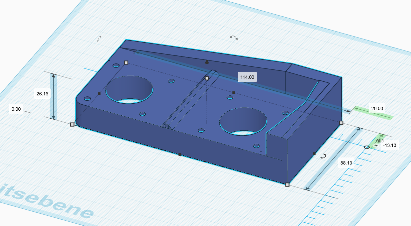Screen dimensions: 411x226
Task: Select the white height handle on the top face
Action: tap(207, 78)
